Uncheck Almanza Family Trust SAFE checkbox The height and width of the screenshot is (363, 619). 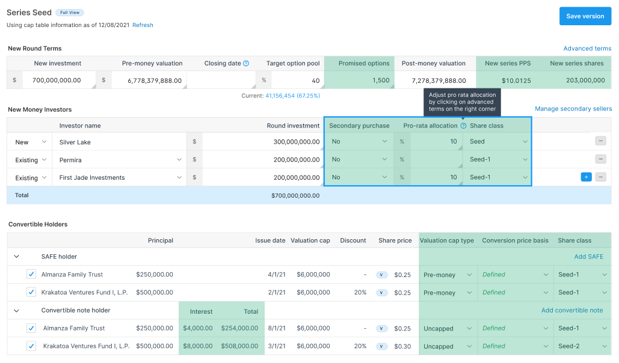pyautogui.click(x=31, y=274)
